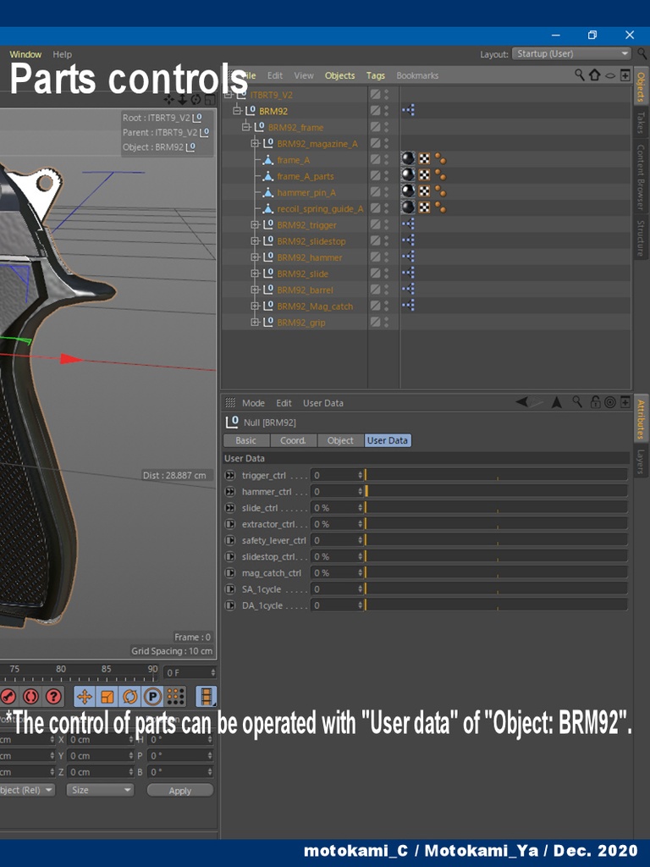
Task: Toggle animation dot for DA_1cycle
Action: 230,605
